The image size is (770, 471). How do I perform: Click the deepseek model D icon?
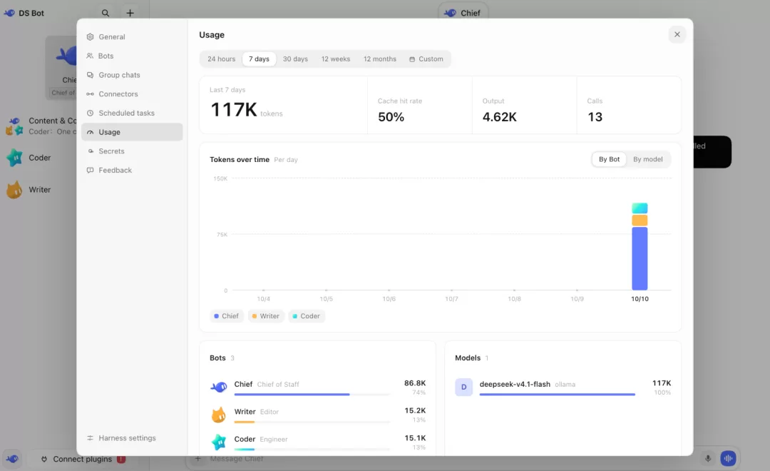tap(463, 387)
